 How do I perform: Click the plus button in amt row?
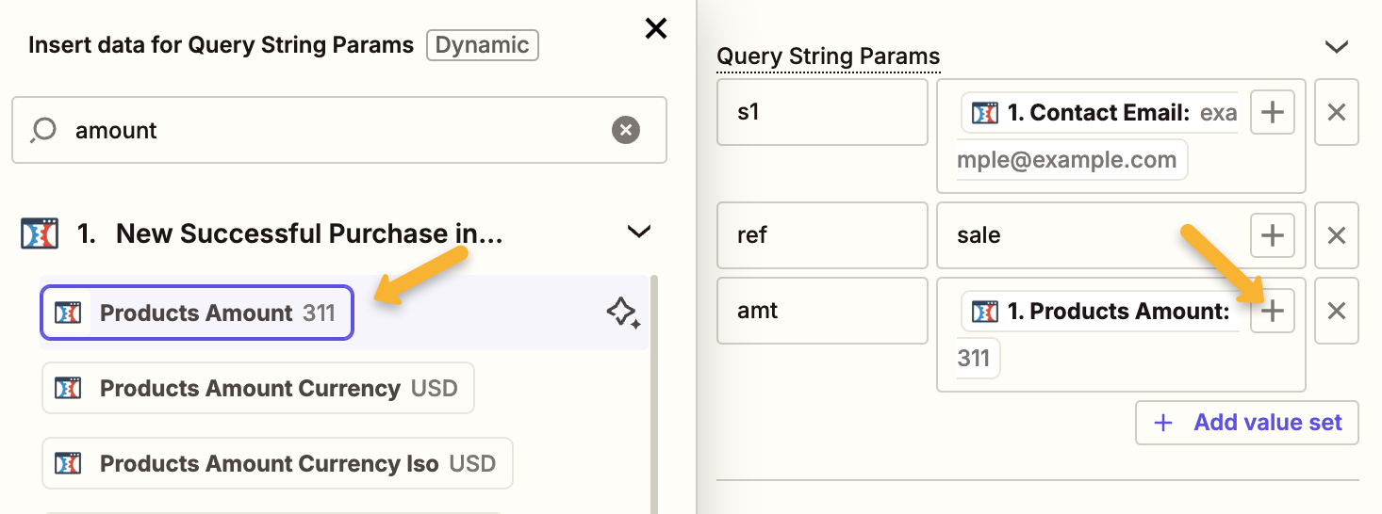(1272, 312)
